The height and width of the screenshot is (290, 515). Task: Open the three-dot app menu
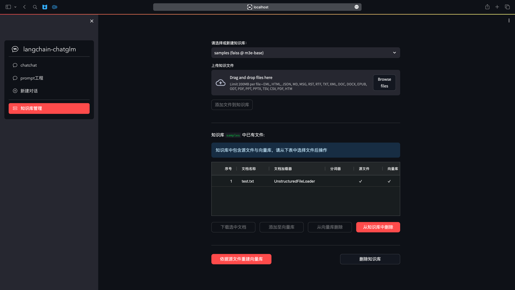[509, 21]
